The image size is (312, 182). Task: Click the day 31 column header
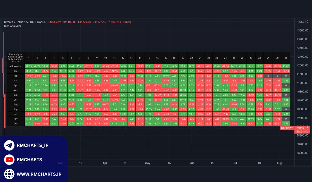point(285,58)
